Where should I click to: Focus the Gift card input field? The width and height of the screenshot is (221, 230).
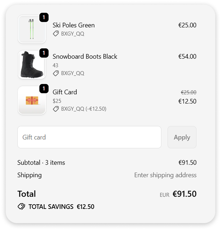pyautogui.click(x=89, y=137)
